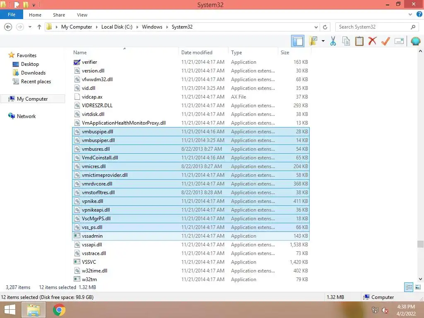Expand the arrow after My Computer in breadcrumb

click(x=96, y=27)
